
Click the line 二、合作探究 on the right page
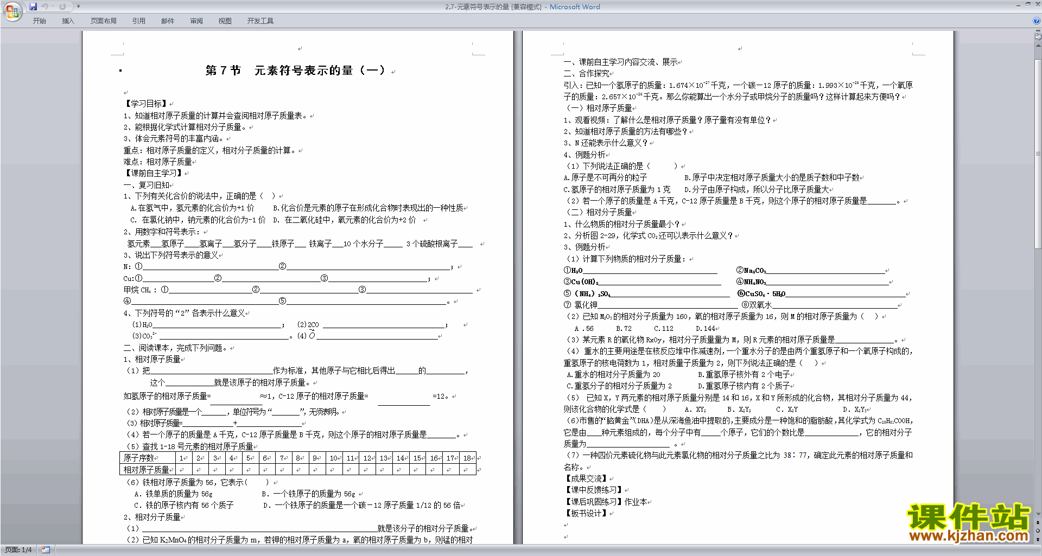click(586, 73)
